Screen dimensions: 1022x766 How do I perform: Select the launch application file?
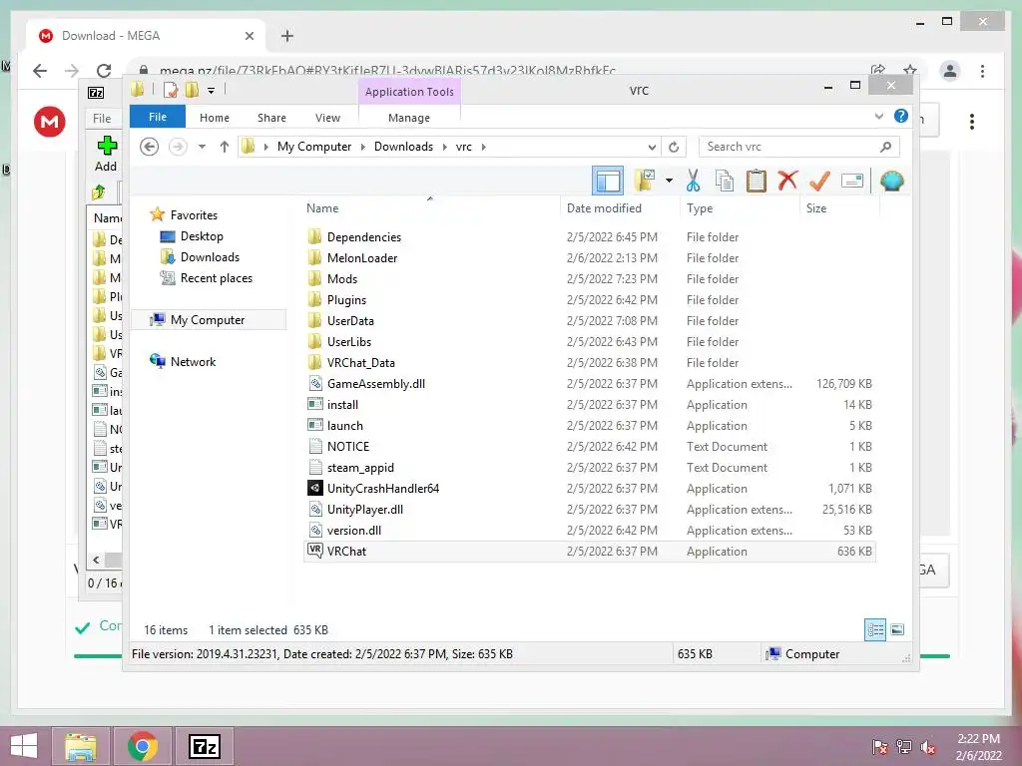[x=344, y=425]
